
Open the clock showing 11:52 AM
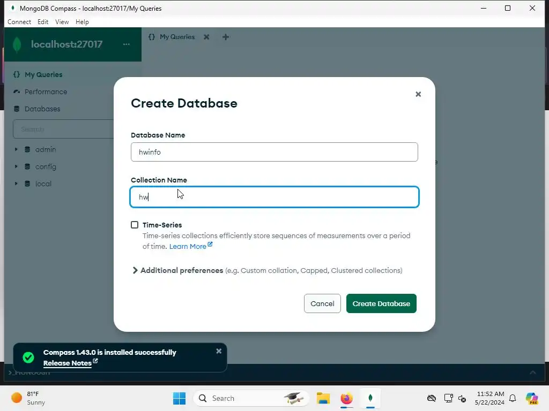[490, 398]
